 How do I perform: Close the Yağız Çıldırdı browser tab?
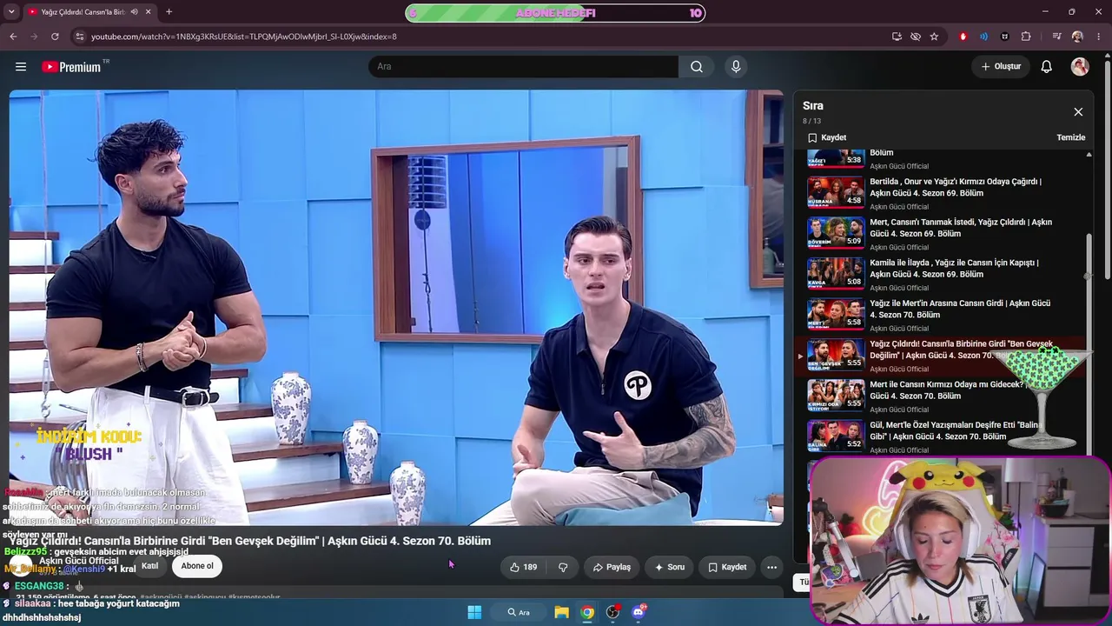click(x=149, y=12)
